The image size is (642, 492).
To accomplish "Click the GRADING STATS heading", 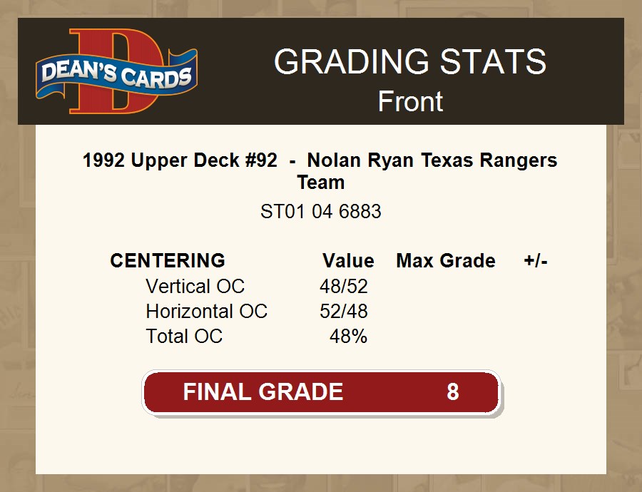I will pyautogui.click(x=410, y=62).
